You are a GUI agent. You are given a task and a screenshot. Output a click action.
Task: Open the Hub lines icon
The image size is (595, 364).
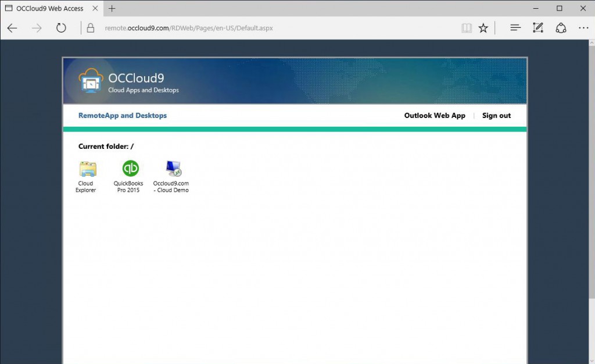click(x=515, y=28)
